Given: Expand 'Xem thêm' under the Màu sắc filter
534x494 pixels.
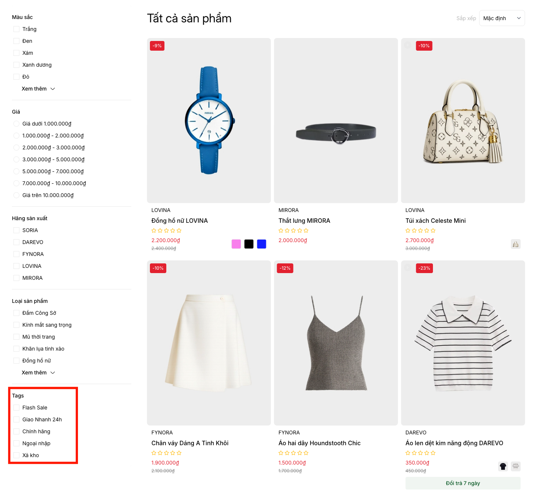Looking at the screenshot, I should click(x=38, y=89).
